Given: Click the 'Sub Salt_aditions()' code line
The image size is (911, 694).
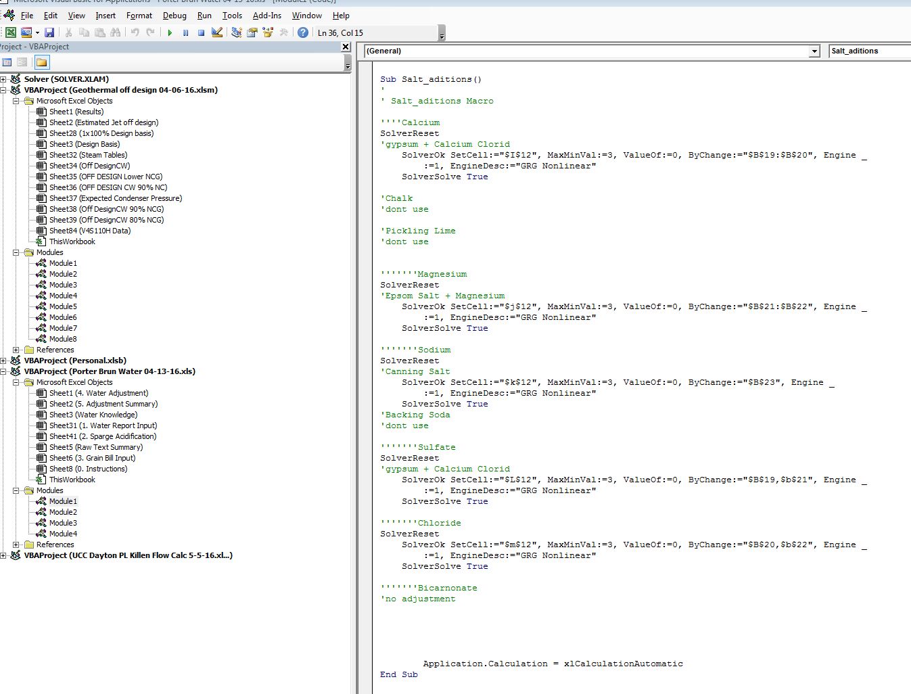Looking at the screenshot, I should pos(431,79).
